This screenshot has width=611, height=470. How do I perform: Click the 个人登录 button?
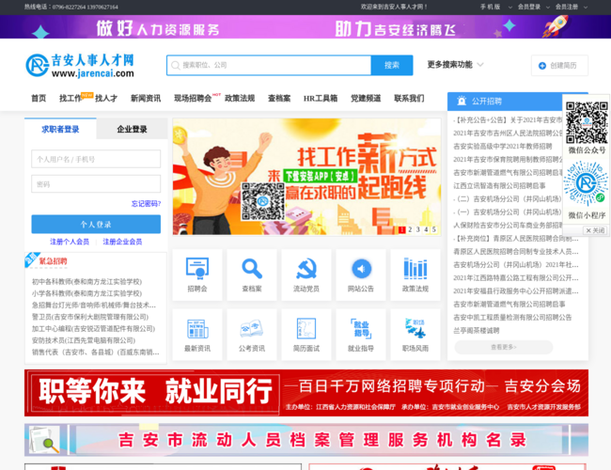(96, 224)
